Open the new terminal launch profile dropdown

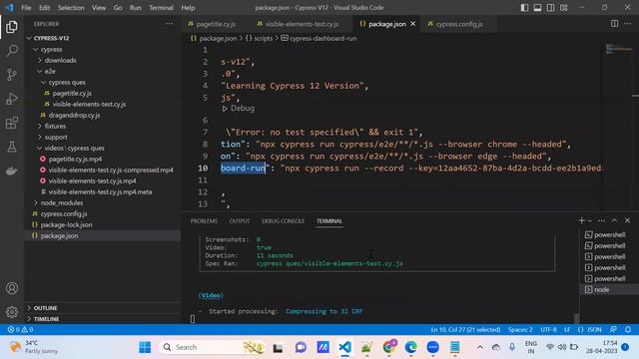(x=590, y=220)
